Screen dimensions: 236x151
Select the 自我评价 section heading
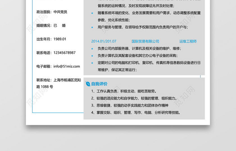click(99, 84)
